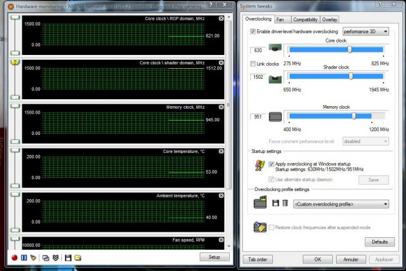
Task: Click the detach graphs windows icon
Action: pyautogui.click(x=46, y=258)
